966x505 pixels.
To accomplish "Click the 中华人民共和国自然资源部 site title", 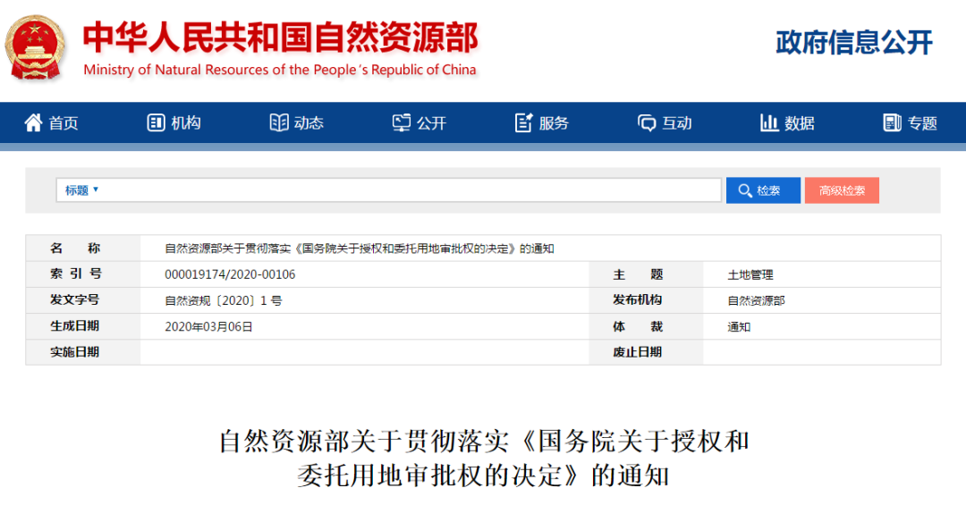I will pos(280,38).
